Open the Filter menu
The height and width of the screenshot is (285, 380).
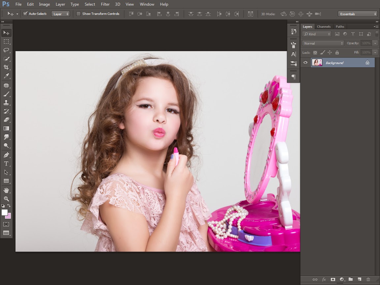click(x=105, y=4)
